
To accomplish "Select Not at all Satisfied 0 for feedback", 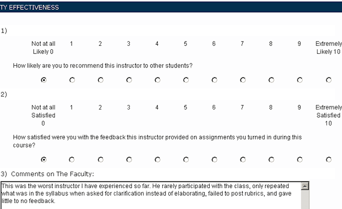I will [44, 160].
